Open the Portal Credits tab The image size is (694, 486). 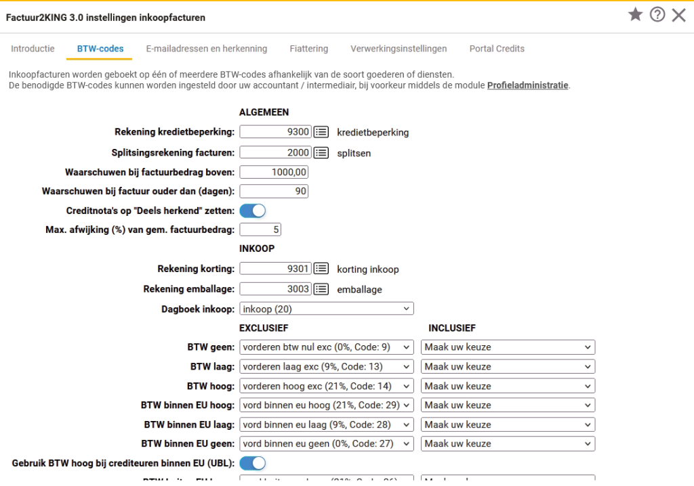497,49
